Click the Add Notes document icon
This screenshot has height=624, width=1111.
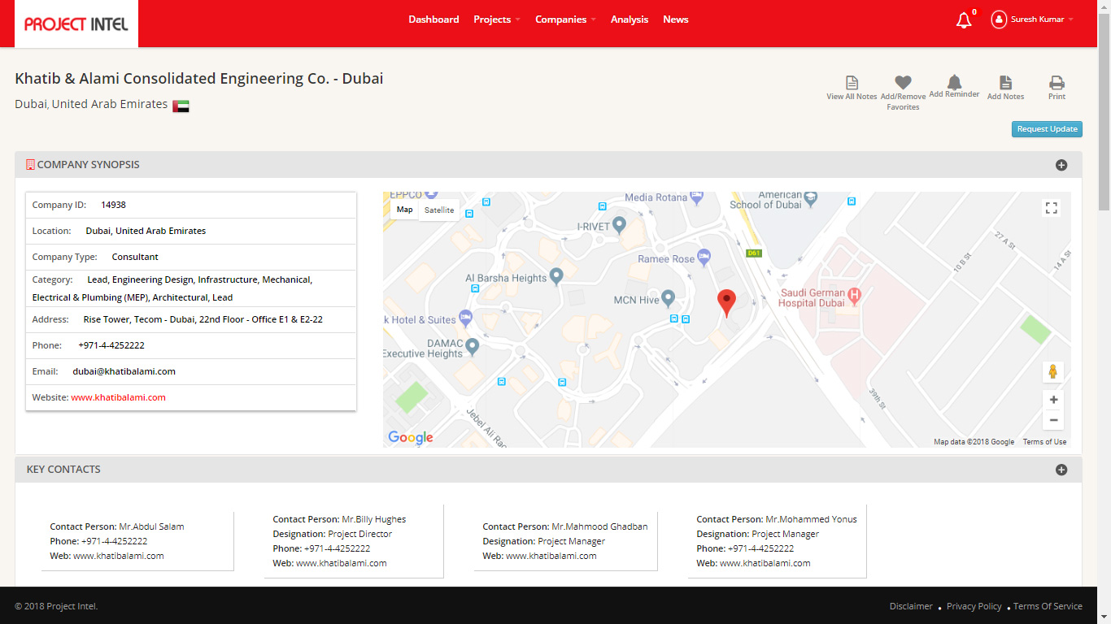(1005, 82)
